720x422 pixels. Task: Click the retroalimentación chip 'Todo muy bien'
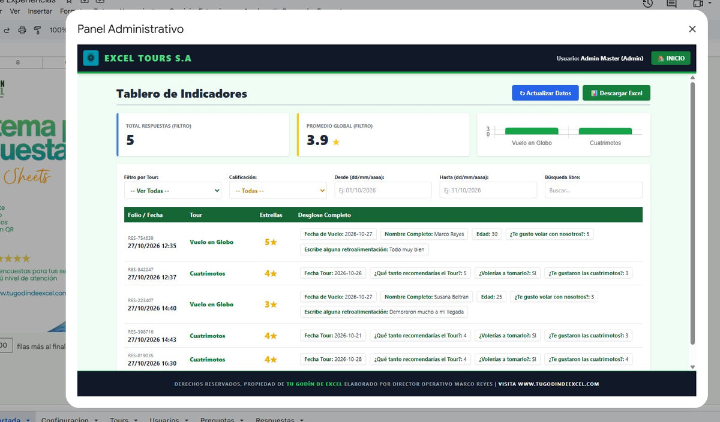pos(364,249)
